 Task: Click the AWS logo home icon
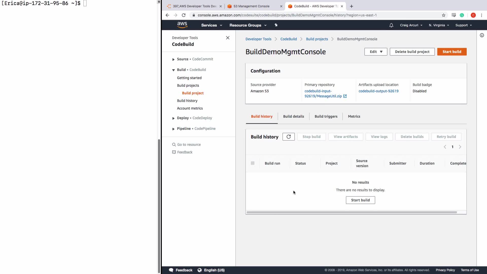pyautogui.click(x=182, y=25)
